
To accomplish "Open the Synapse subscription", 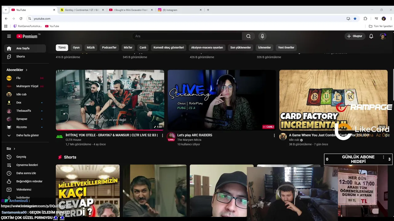I will pos(25,119).
